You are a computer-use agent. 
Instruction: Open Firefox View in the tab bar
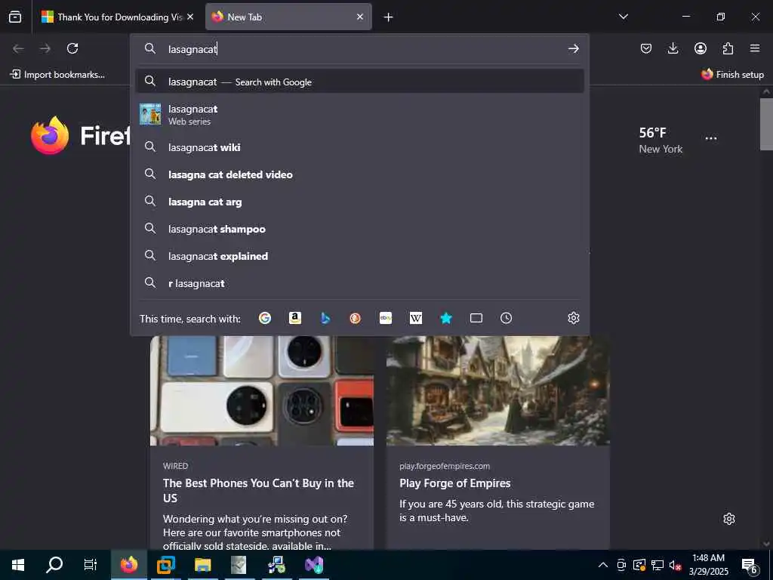tap(15, 17)
